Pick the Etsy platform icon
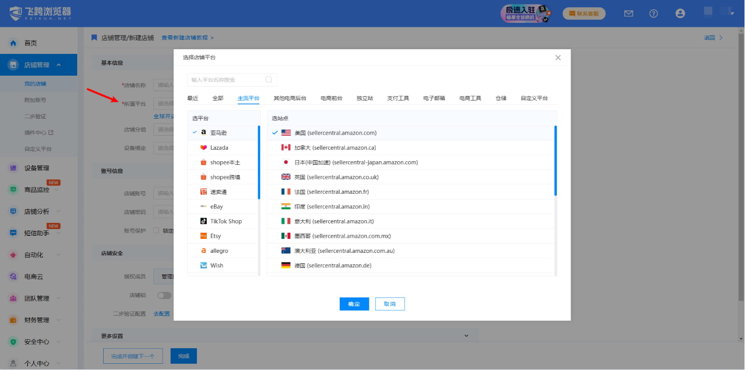745x370 pixels. 204,236
